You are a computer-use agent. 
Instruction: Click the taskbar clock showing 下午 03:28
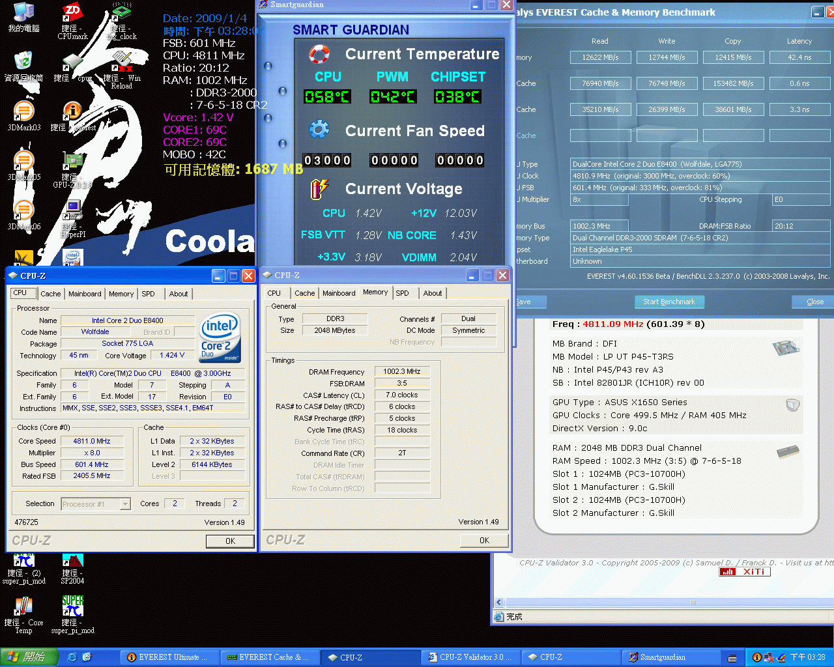coord(807,657)
